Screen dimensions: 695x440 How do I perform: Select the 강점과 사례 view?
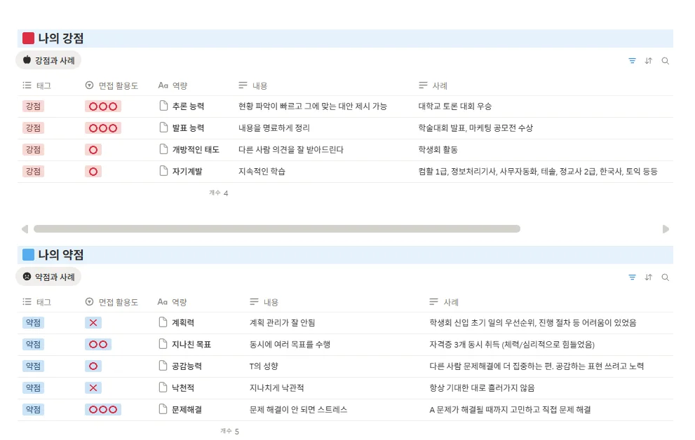(x=48, y=61)
